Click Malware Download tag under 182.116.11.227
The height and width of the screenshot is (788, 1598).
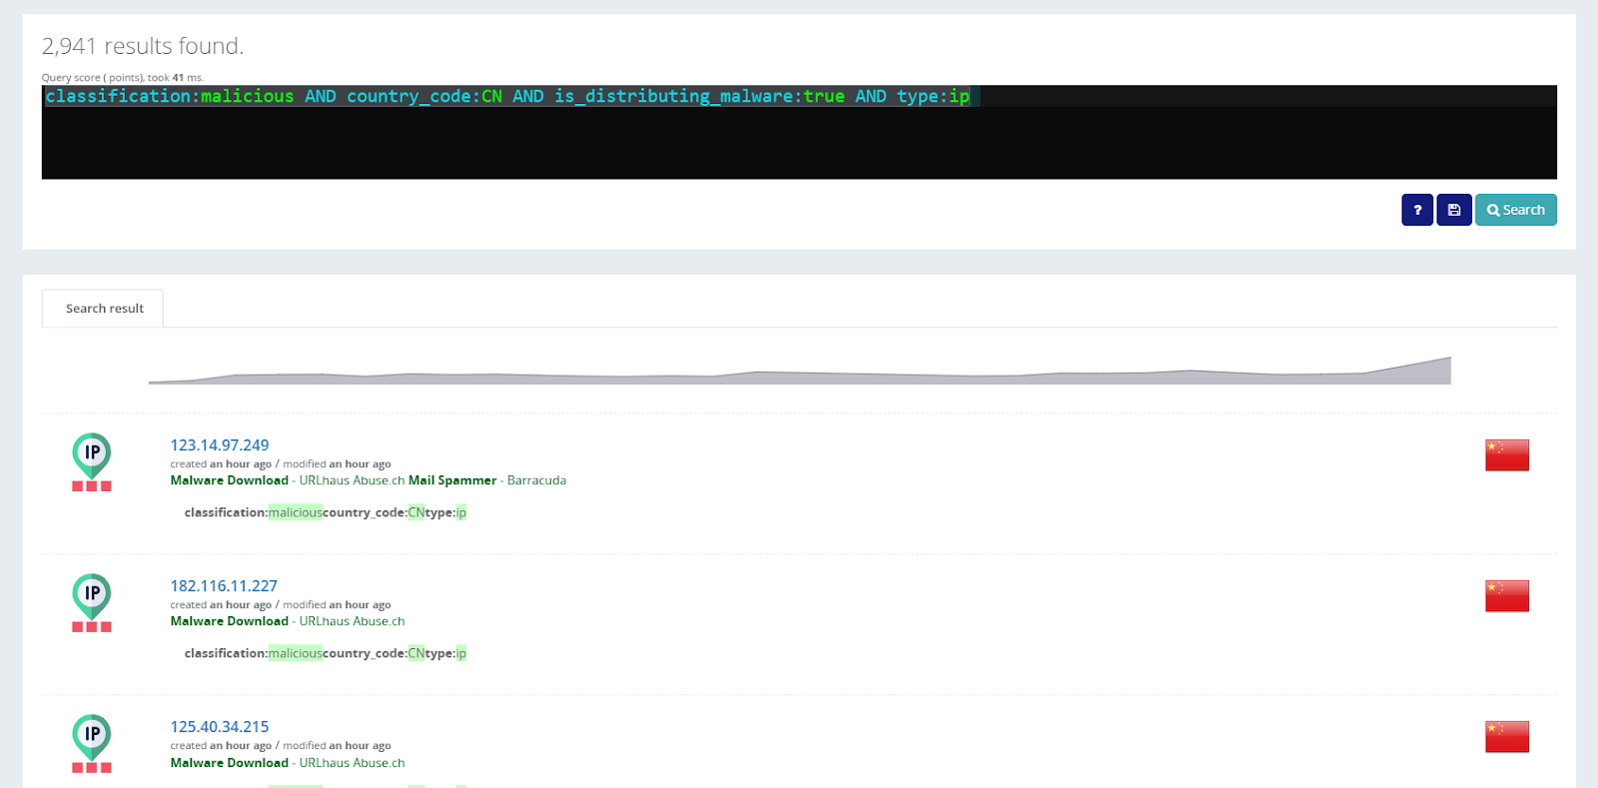click(229, 621)
